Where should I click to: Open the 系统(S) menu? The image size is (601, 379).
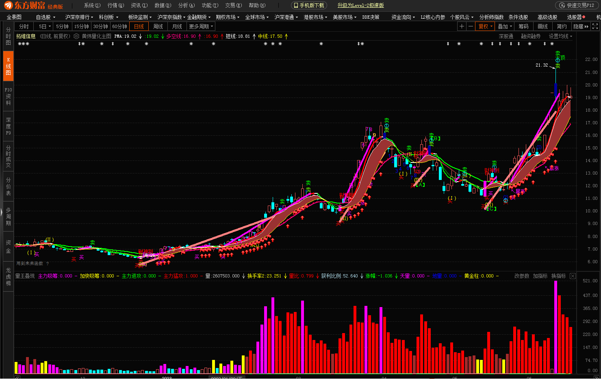click(92, 5)
